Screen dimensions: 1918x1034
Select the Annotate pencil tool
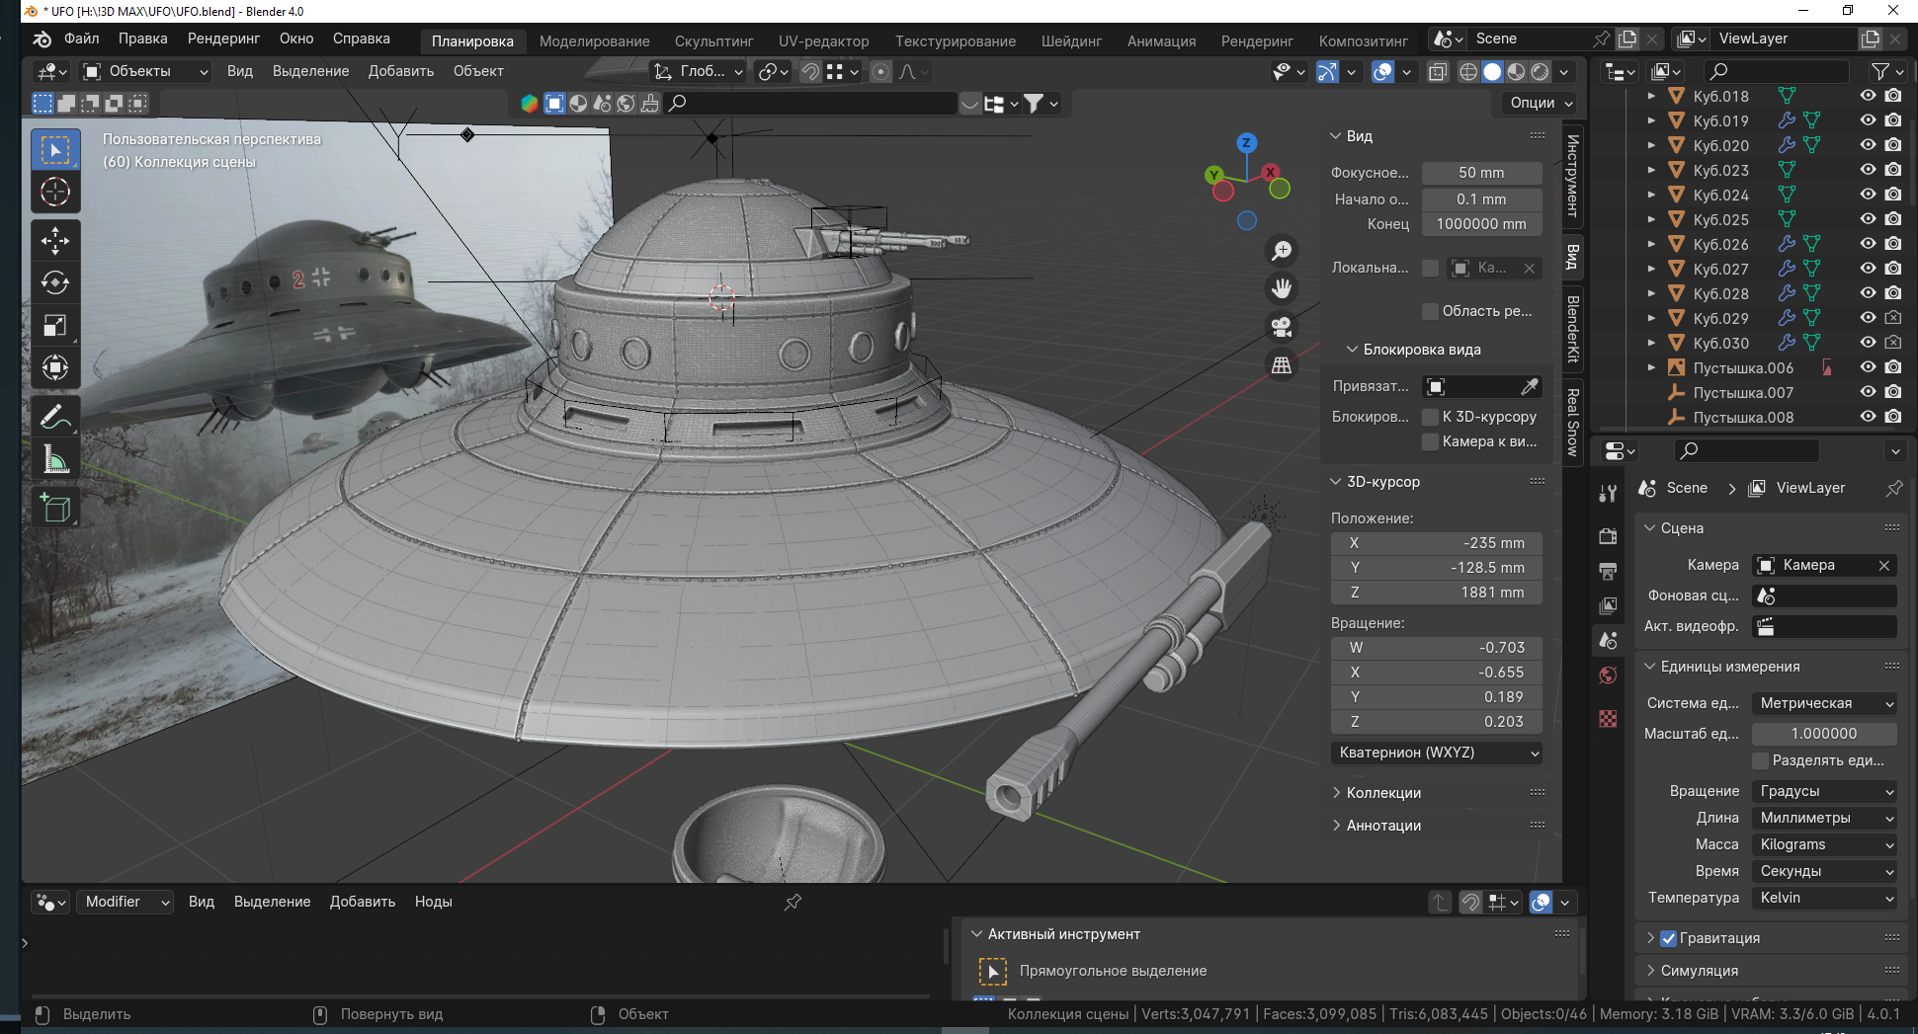(x=55, y=417)
